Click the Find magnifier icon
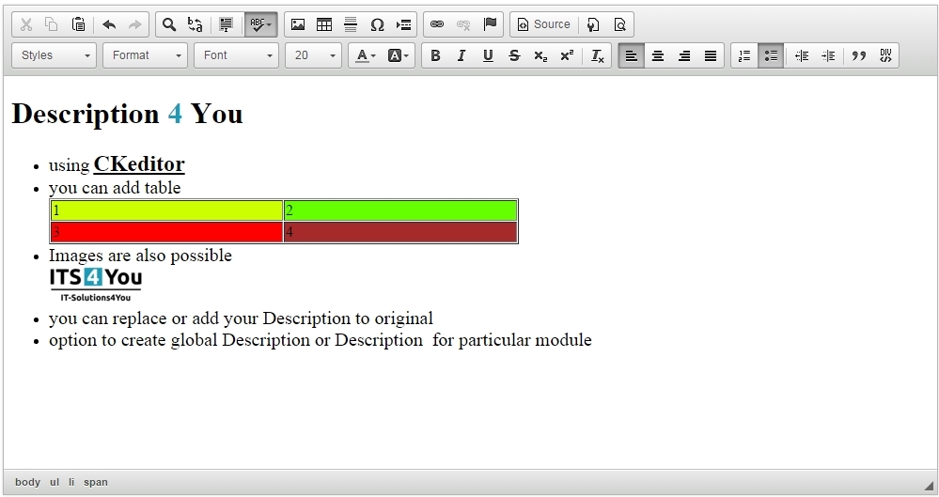 coord(169,24)
